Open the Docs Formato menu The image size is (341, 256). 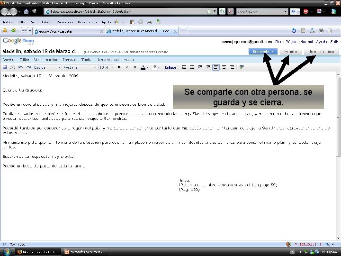point(69,60)
